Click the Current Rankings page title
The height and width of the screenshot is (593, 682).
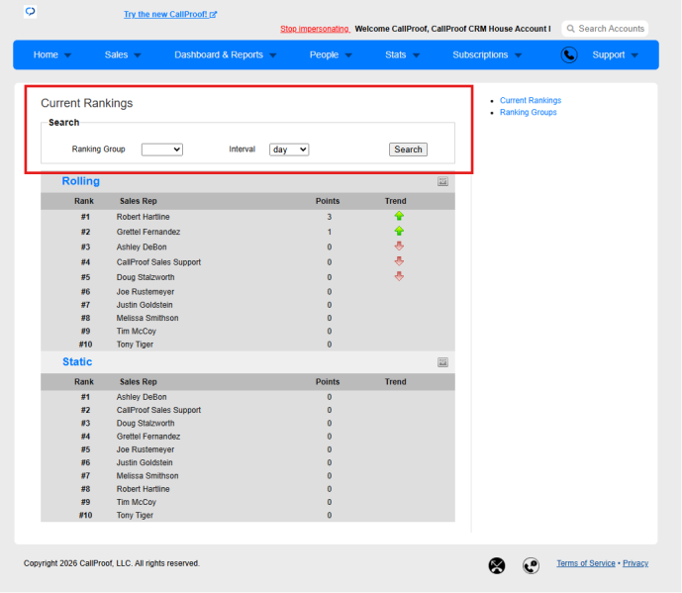point(86,103)
